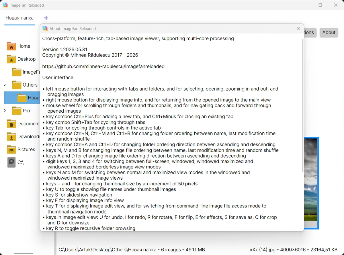
Task: Click the Downloads folder icon
Action: coord(11,136)
